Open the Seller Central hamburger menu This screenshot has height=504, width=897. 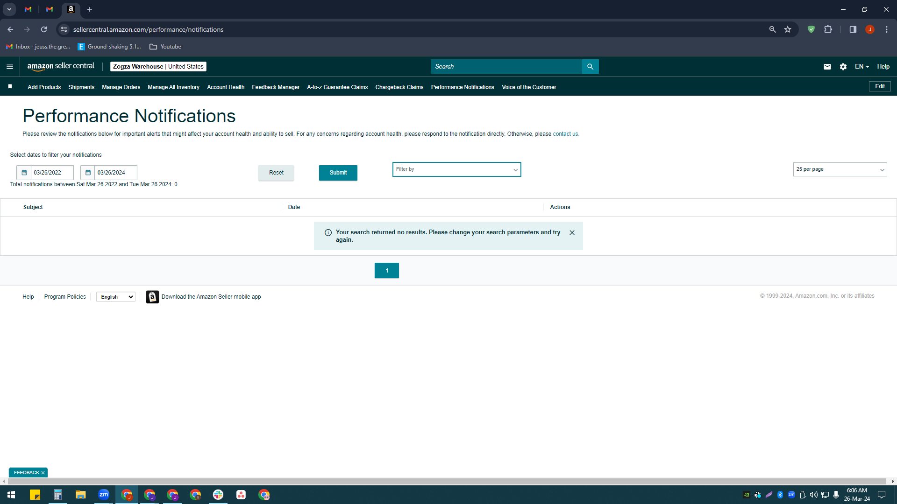click(10, 67)
